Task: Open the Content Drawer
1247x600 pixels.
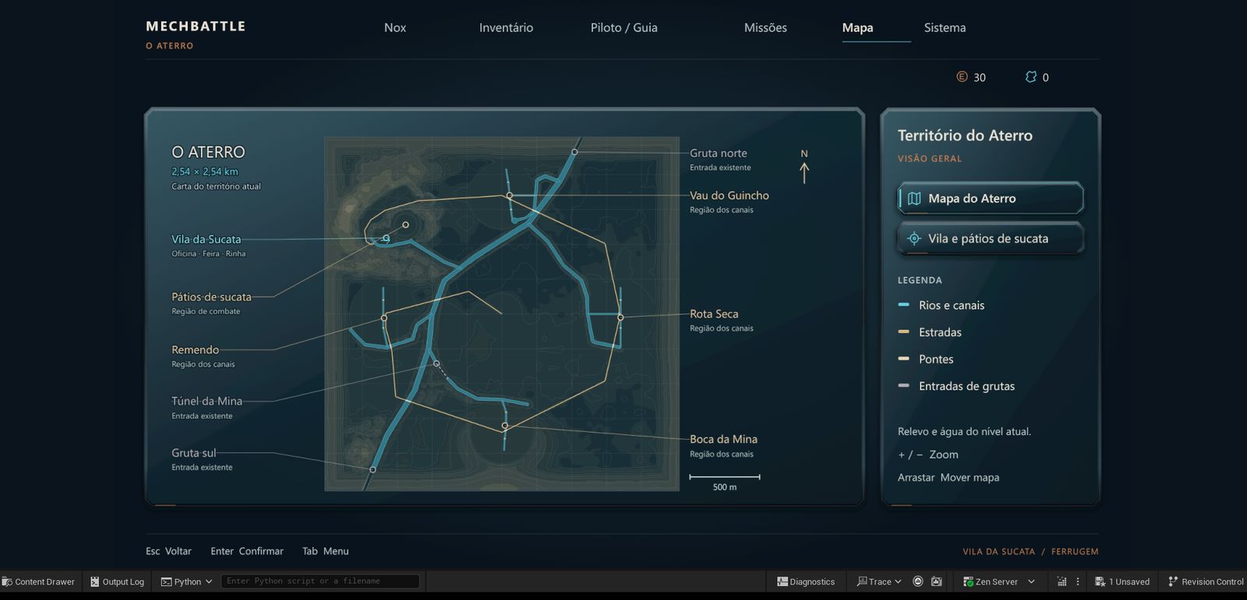Action: point(39,581)
